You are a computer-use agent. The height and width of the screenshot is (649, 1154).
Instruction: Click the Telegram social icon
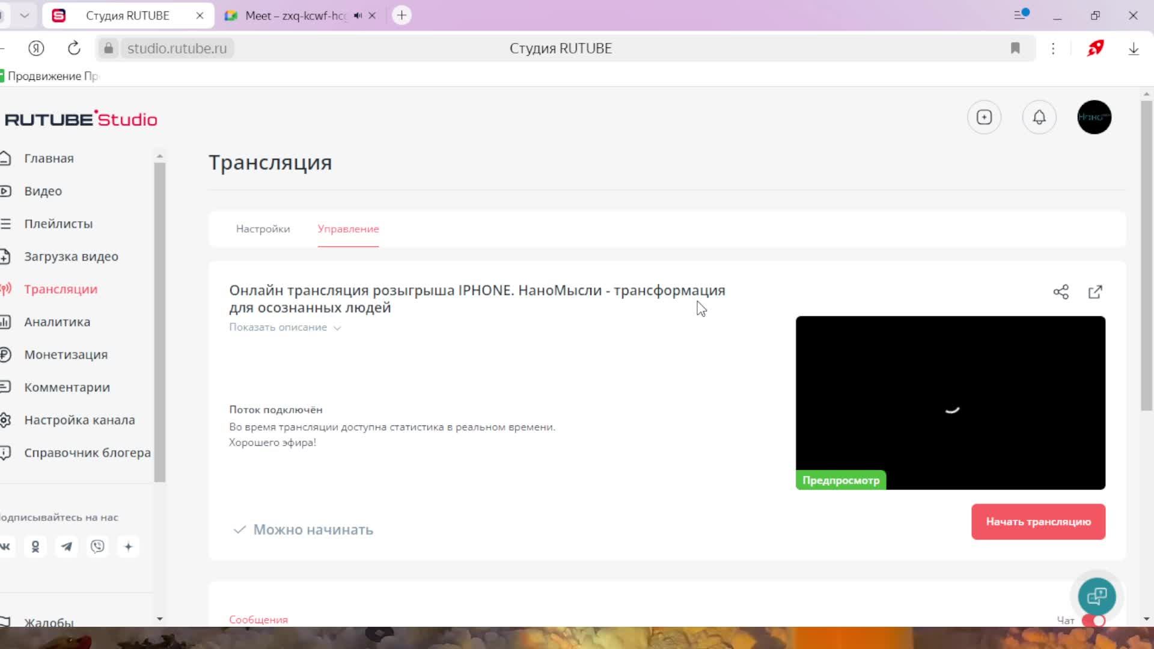67,546
